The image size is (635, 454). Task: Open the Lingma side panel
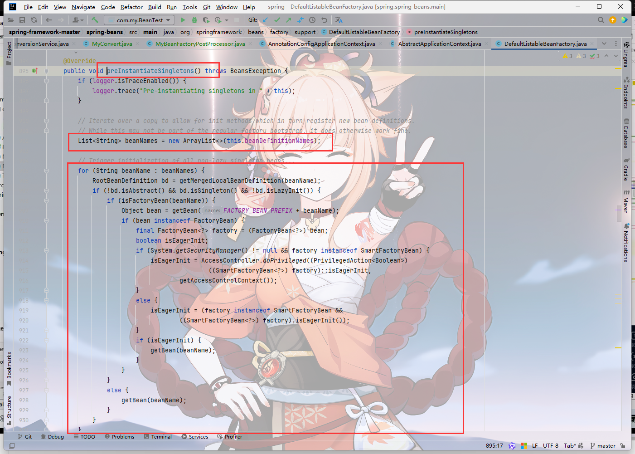626,54
